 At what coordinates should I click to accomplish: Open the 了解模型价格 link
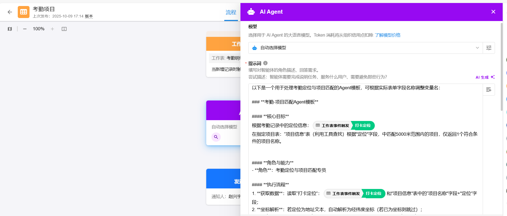point(387,35)
